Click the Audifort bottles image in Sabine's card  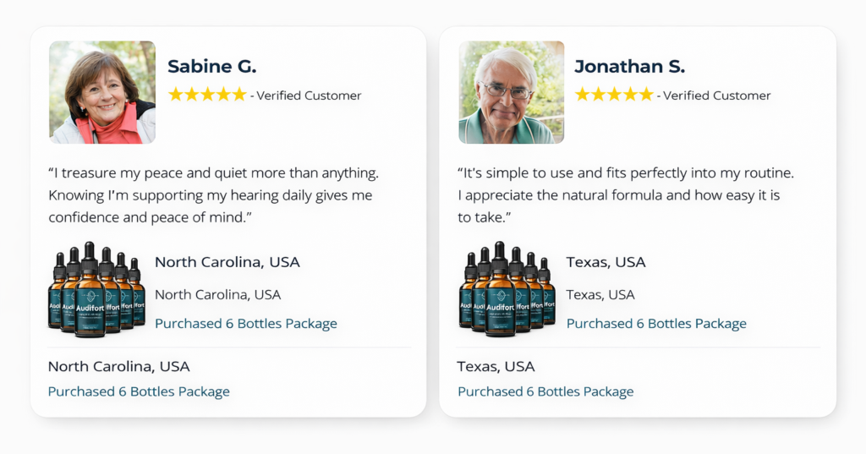click(x=96, y=290)
